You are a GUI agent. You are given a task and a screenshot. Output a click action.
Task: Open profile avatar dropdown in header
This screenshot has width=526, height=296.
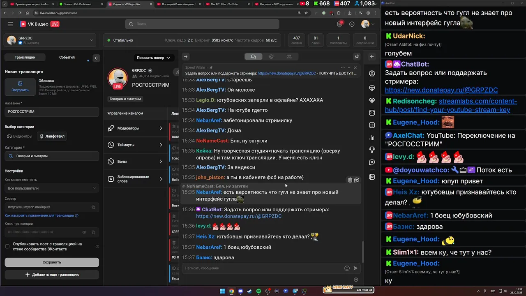coord(368,24)
